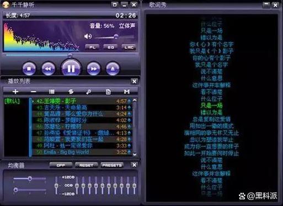Screen dimensions: 283x206
Task: Pause the current song
Action: 71,68
